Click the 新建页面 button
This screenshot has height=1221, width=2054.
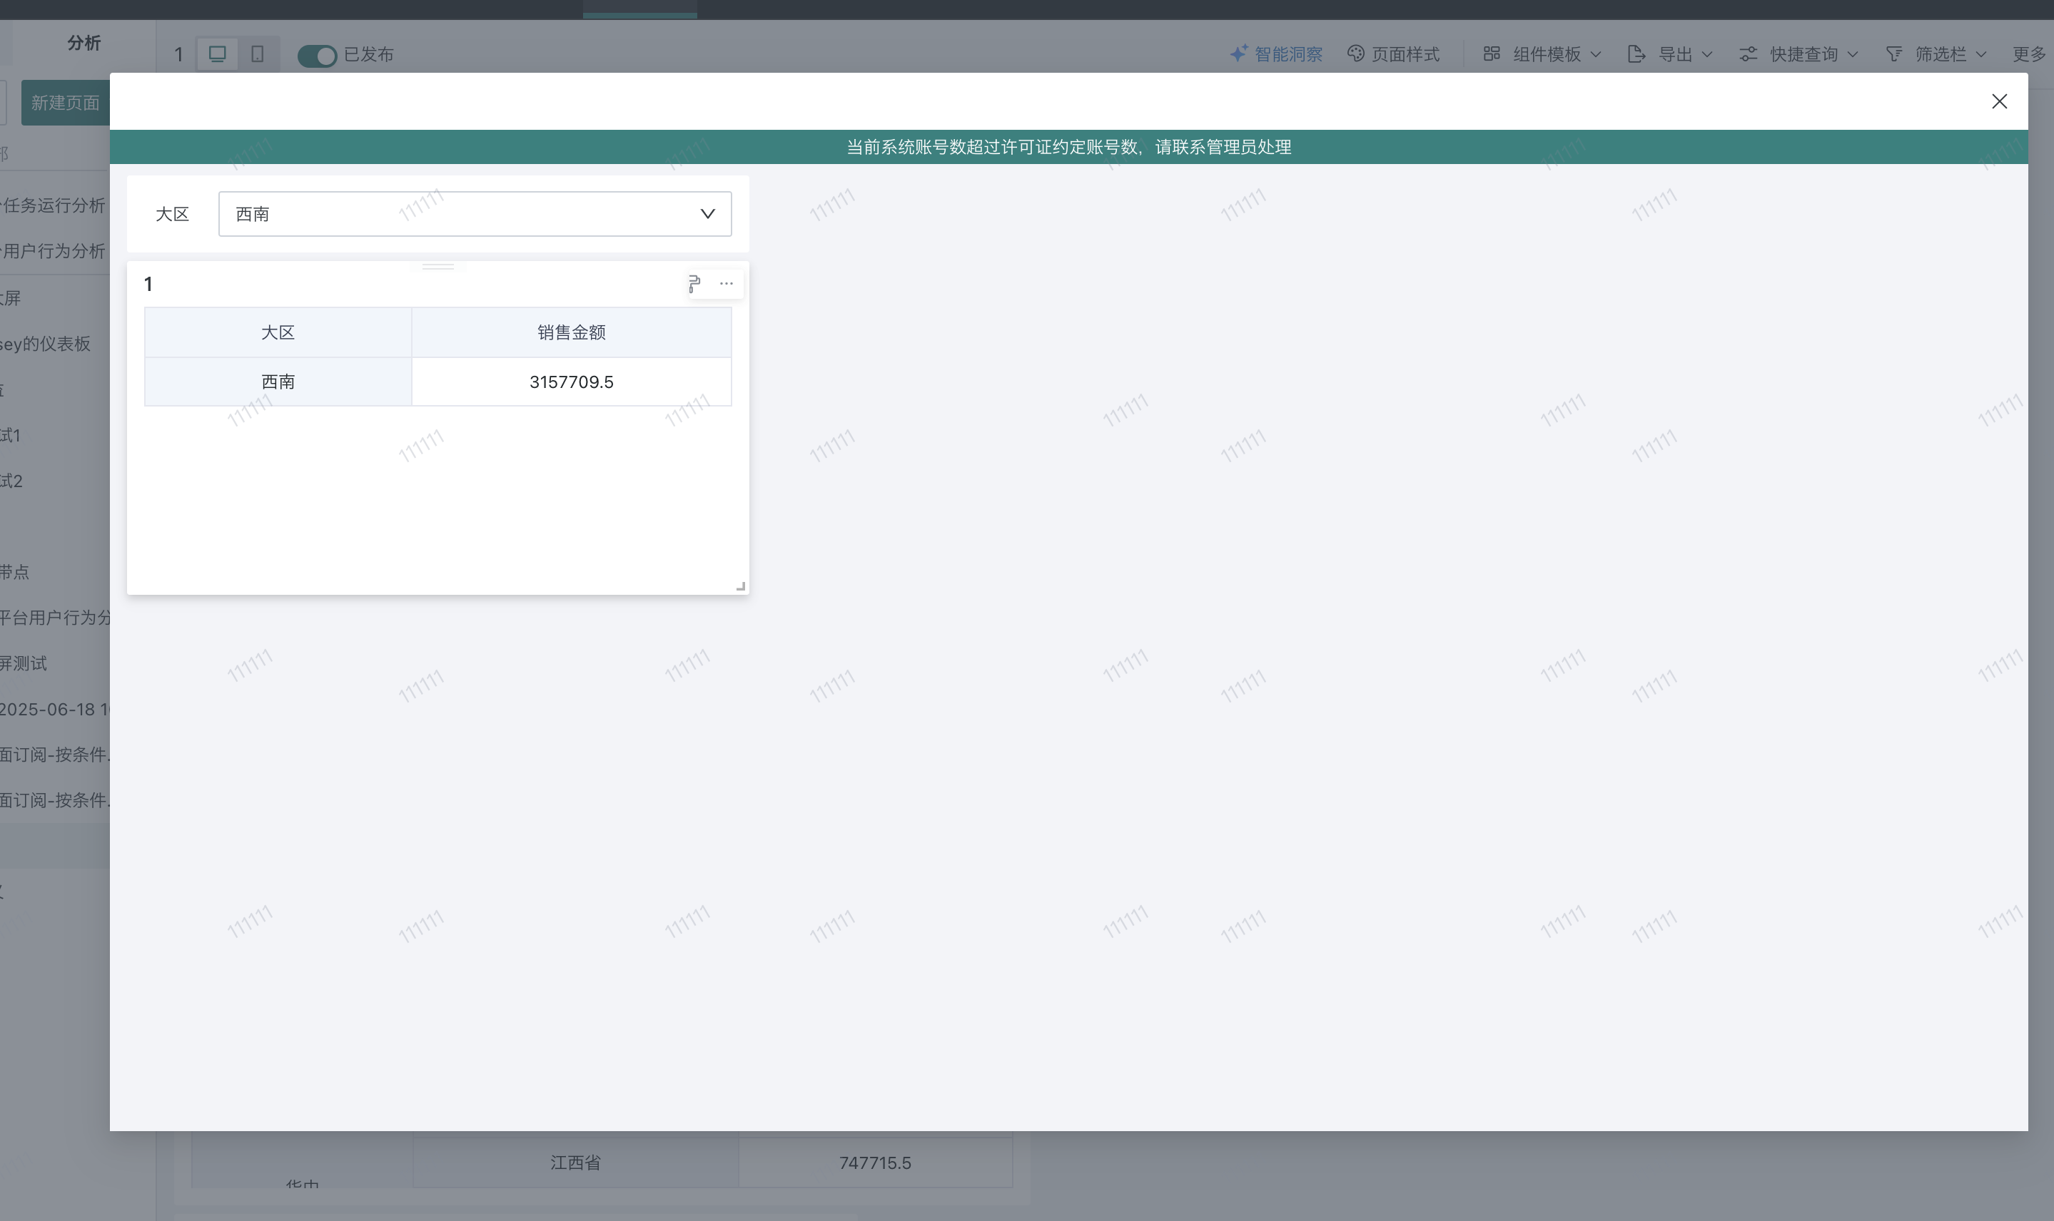click(65, 103)
